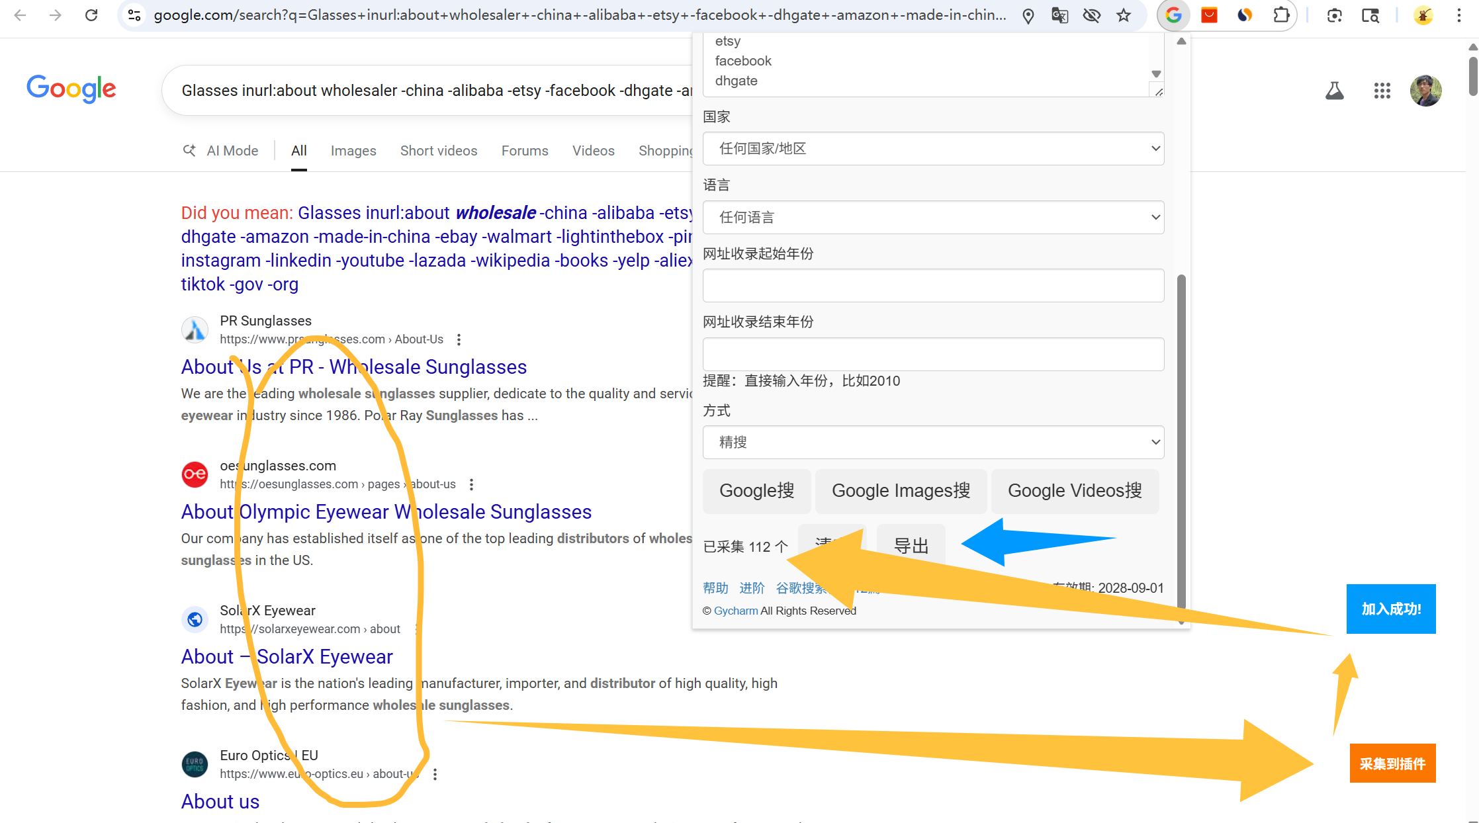Go back to the previous page

pyautogui.click(x=21, y=15)
